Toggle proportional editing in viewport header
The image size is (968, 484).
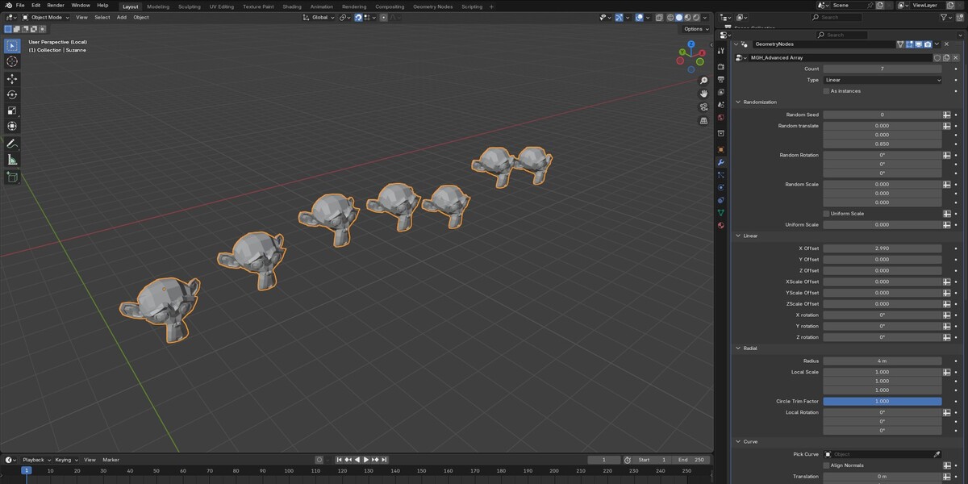click(x=382, y=17)
